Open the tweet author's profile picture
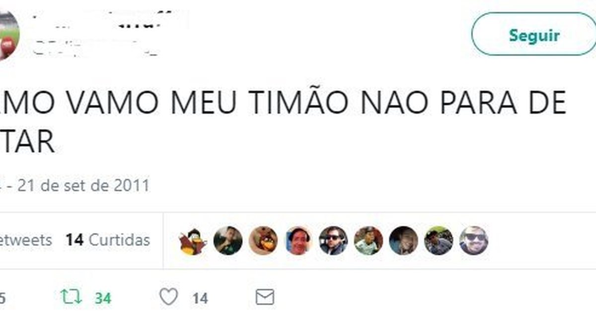Screen dimensions: 596x335 pos(8,34)
